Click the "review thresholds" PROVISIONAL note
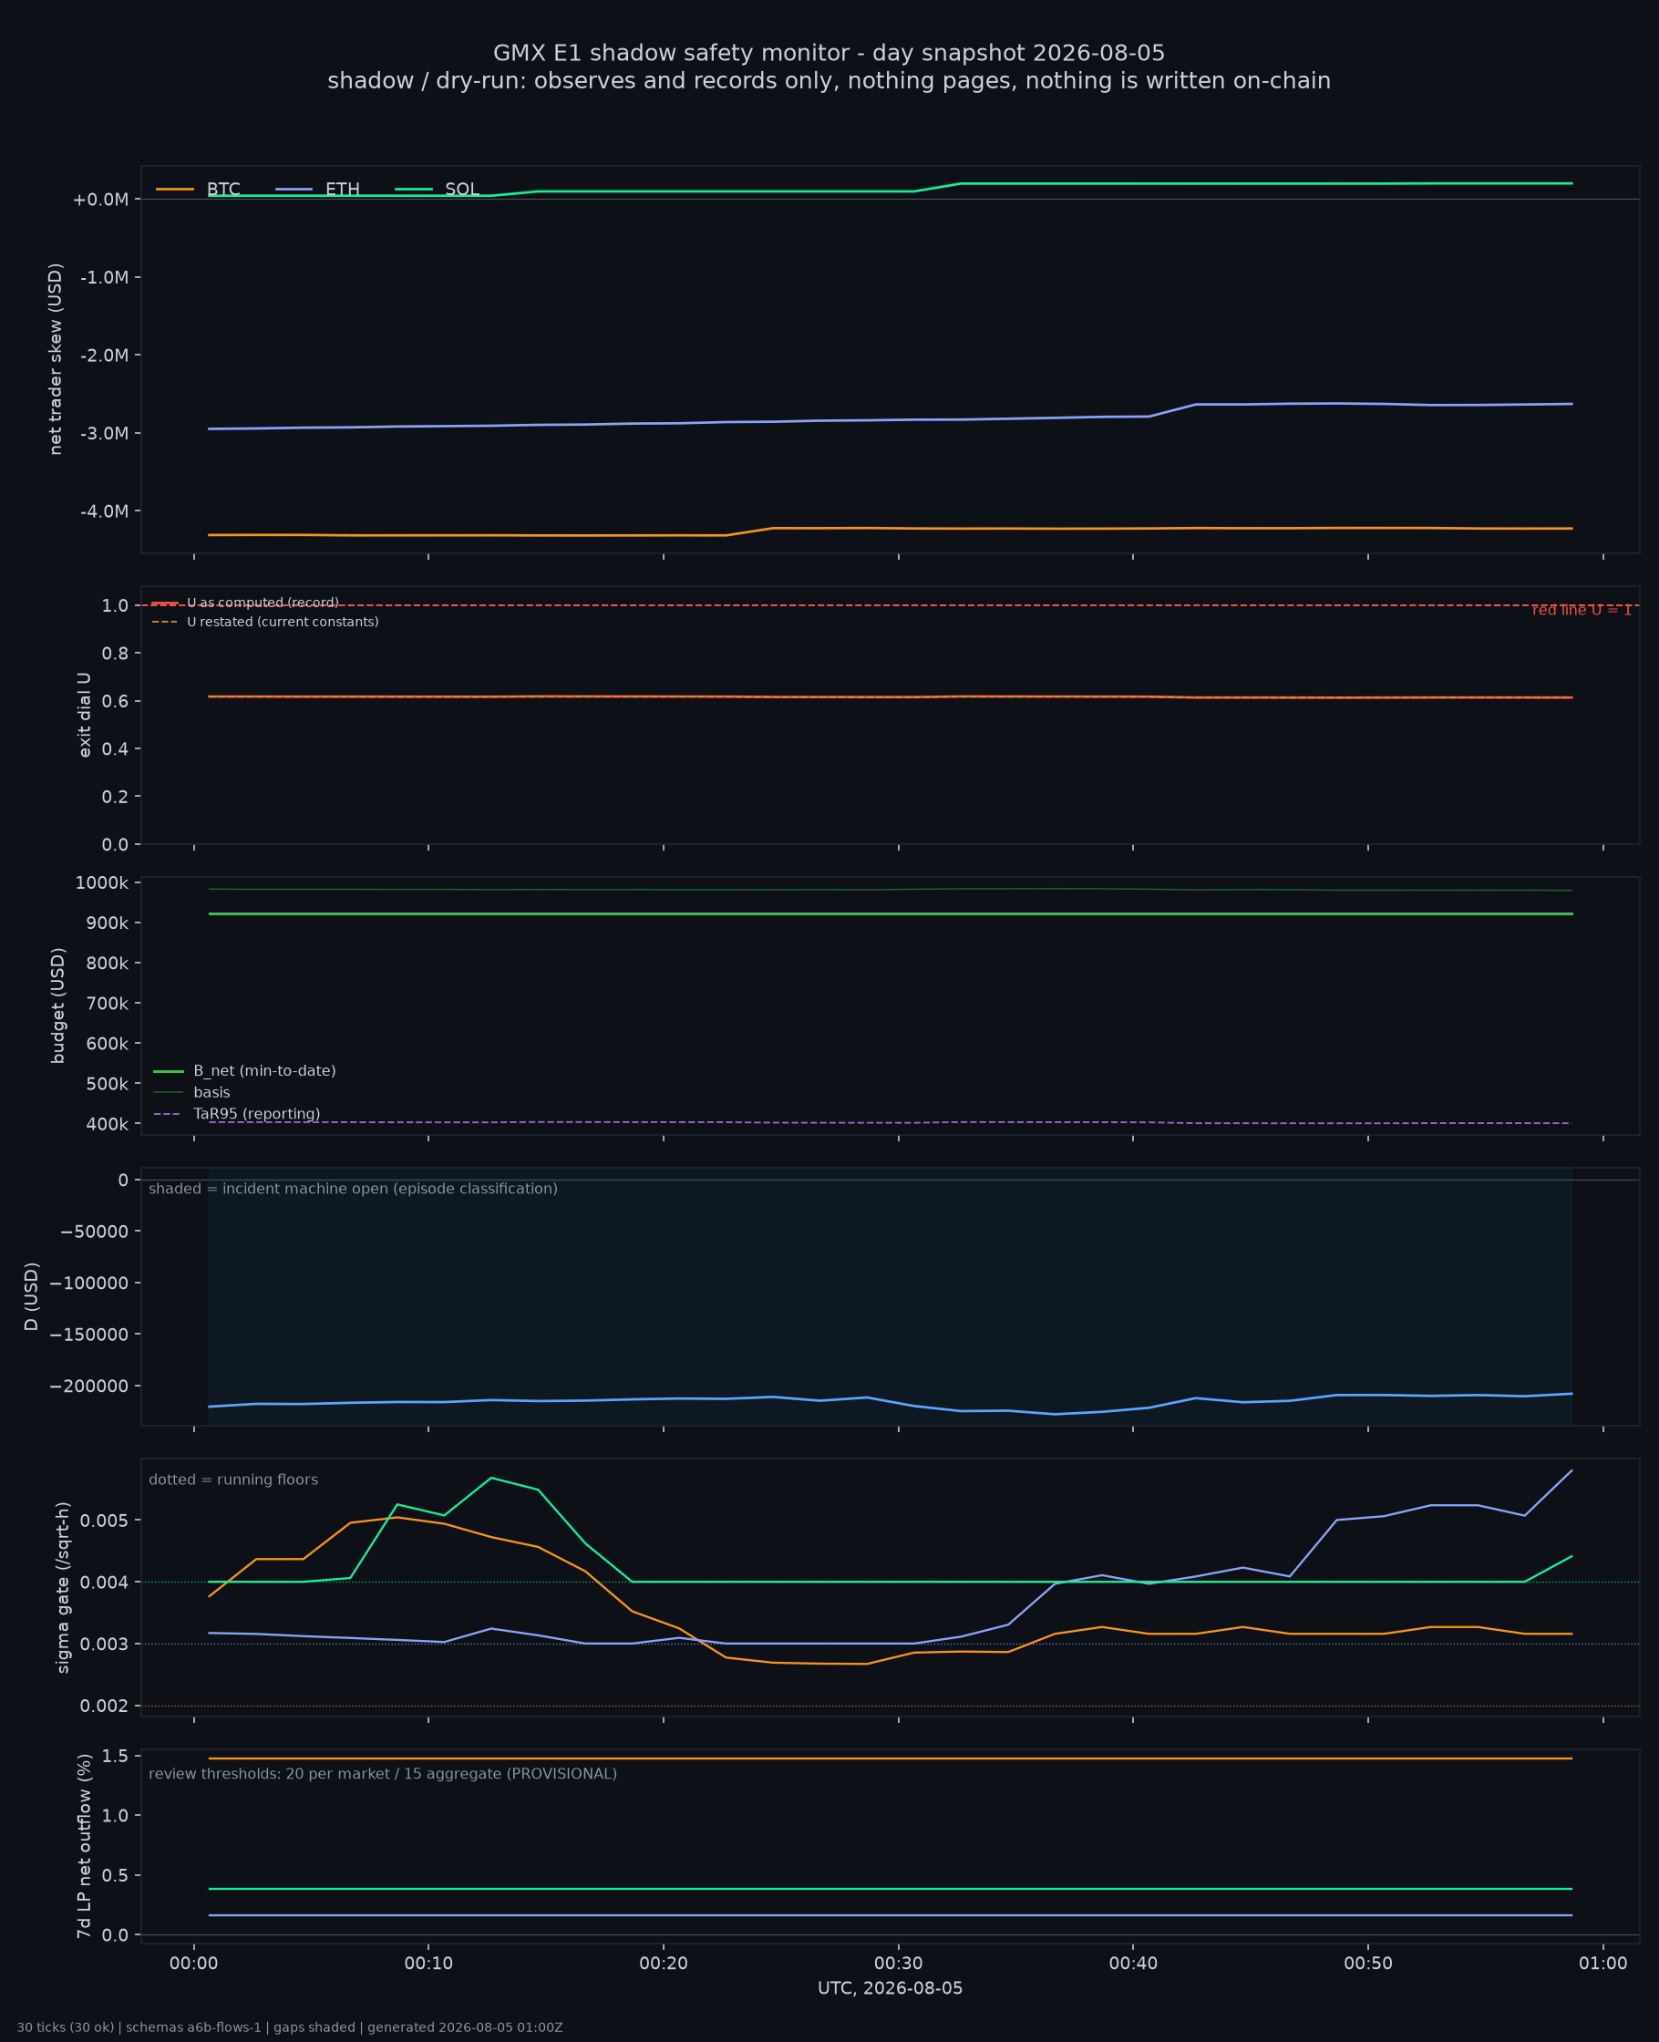The image size is (1659, 2042). [383, 1775]
